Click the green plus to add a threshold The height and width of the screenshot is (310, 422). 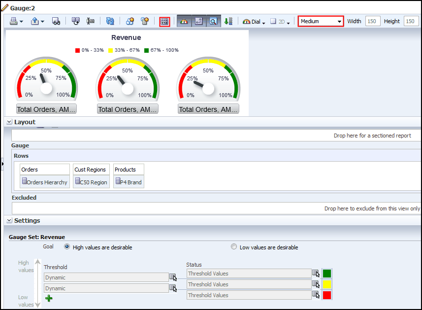click(x=48, y=297)
